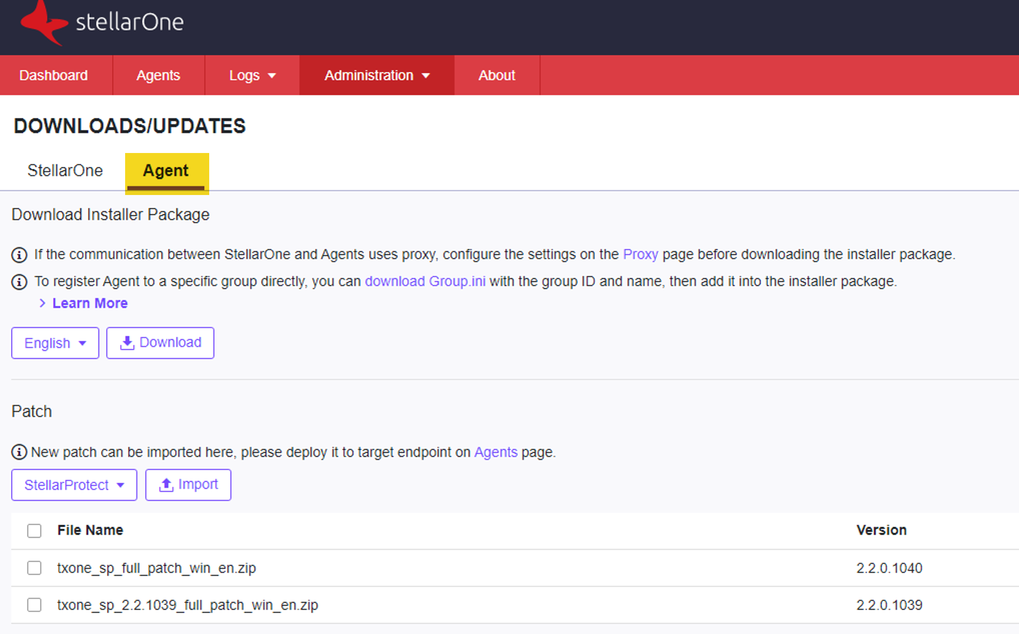This screenshot has width=1019, height=634.
Task: Follow the Proxy page link
Action: (640, 254)
